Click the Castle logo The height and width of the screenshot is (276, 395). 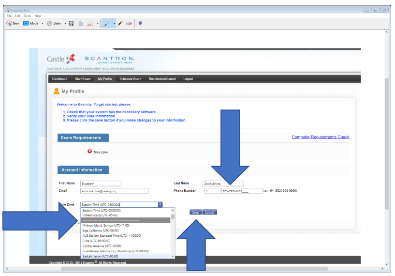[61, 59]
